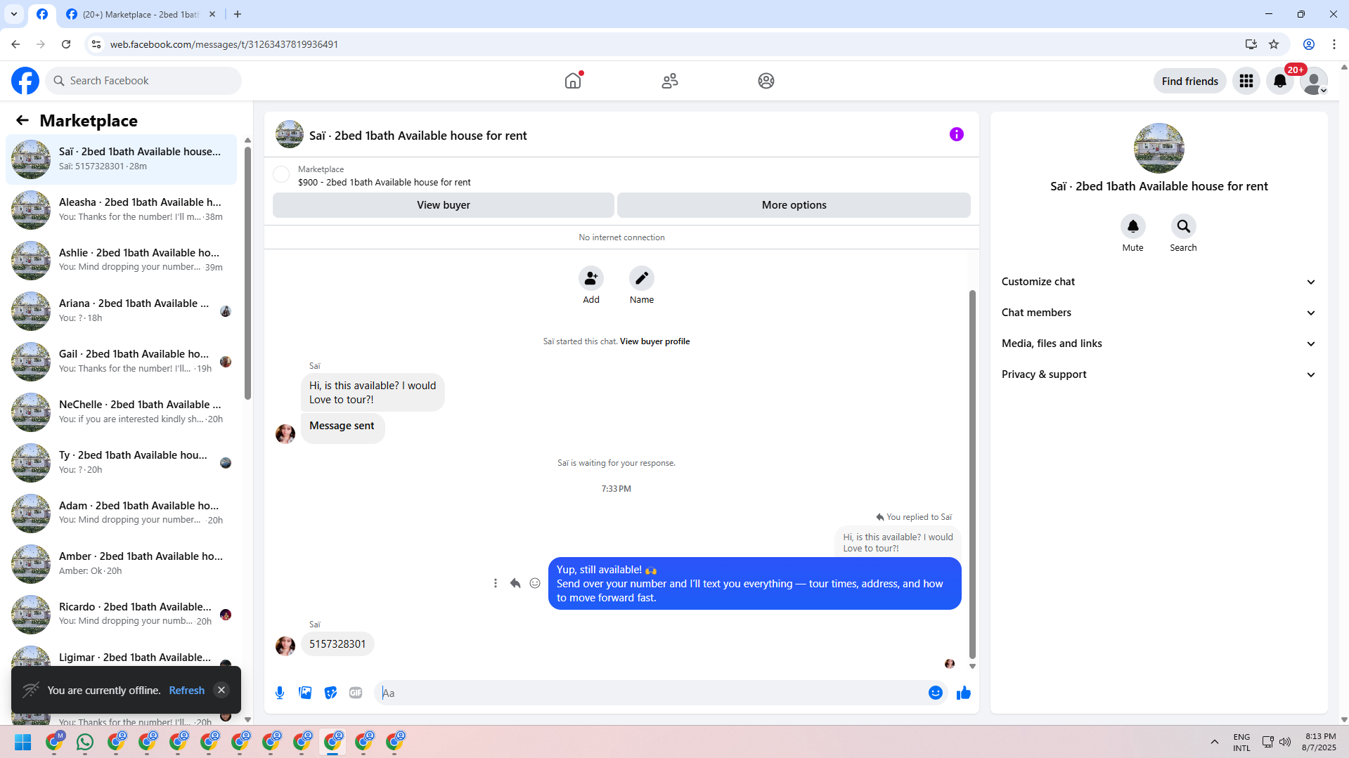Open the View buyer profile link

(654, 341)
